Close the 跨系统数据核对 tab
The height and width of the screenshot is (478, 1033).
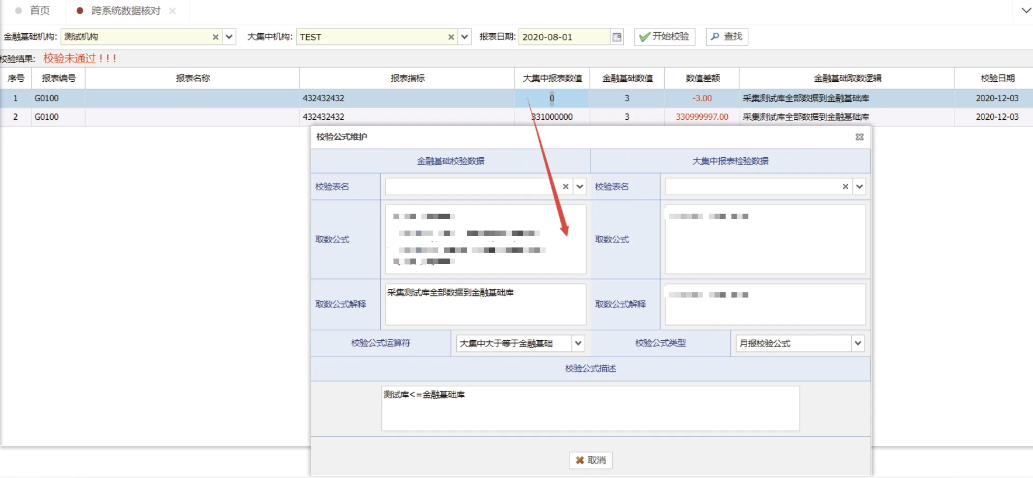pos(173,11)
